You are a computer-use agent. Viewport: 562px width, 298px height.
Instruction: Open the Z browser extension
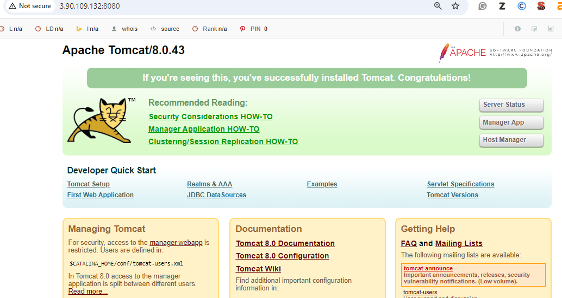[502, 6]
